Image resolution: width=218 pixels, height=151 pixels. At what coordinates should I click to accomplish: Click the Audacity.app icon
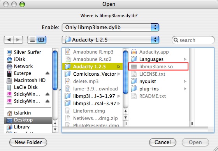(134, 52)
